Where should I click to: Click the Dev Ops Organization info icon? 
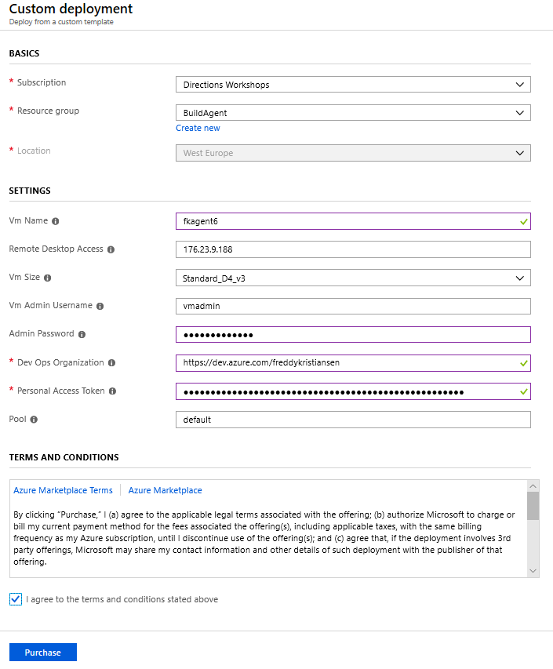click(111, 363)
